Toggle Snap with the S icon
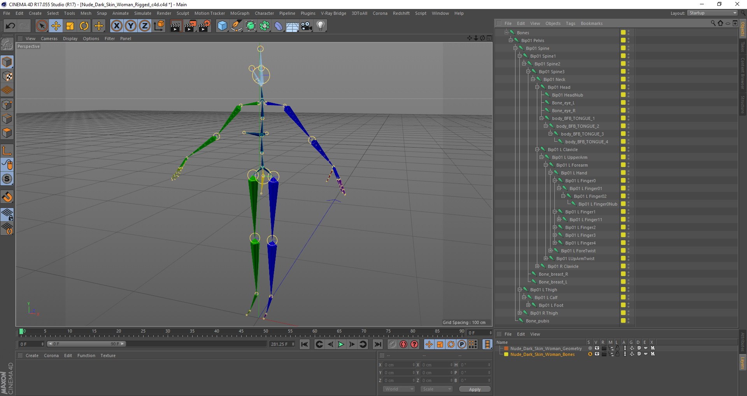This screenshot has width=747, height=396. tap(7, 179)
